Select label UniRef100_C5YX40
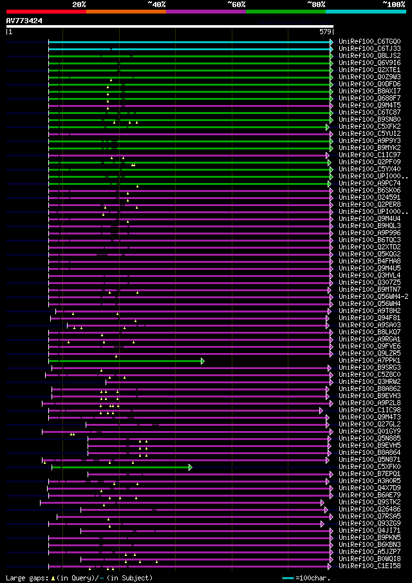The height and width of the screenshot is (583, 412). tap(370, 169)
